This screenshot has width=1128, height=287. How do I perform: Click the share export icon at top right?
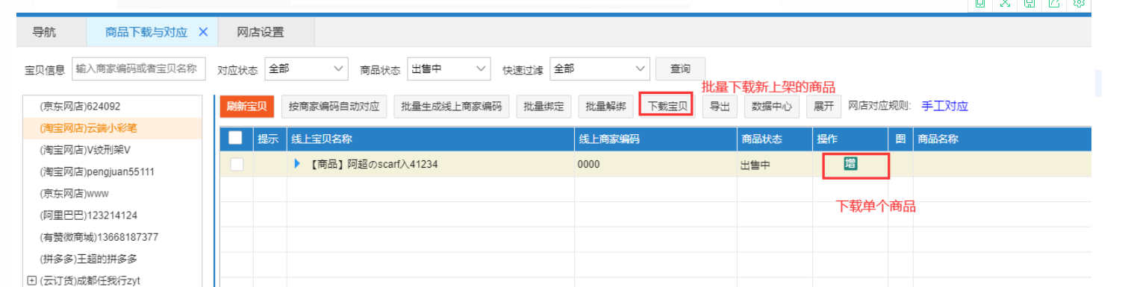pos(1054,3)
